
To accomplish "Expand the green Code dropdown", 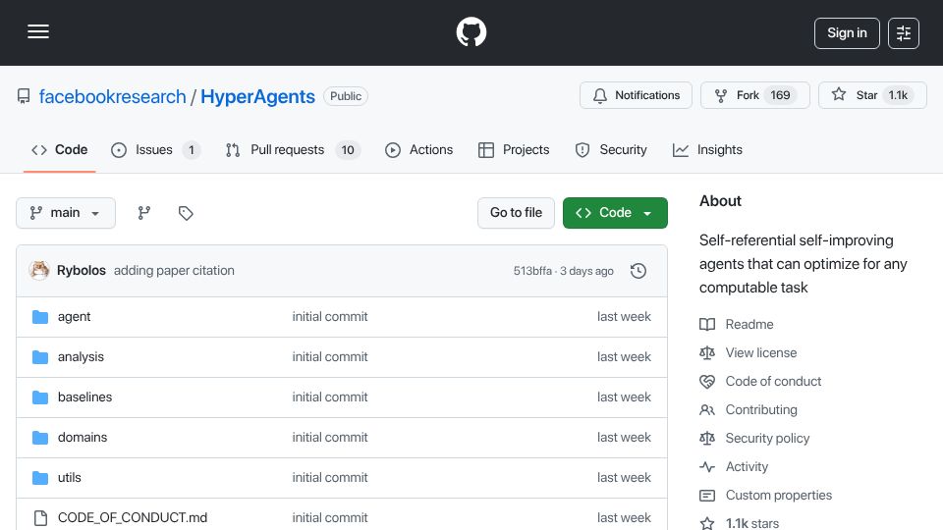I will [615, 213].
